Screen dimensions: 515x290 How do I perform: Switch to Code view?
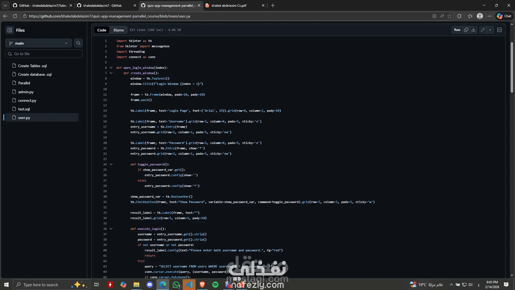[102, 30]
